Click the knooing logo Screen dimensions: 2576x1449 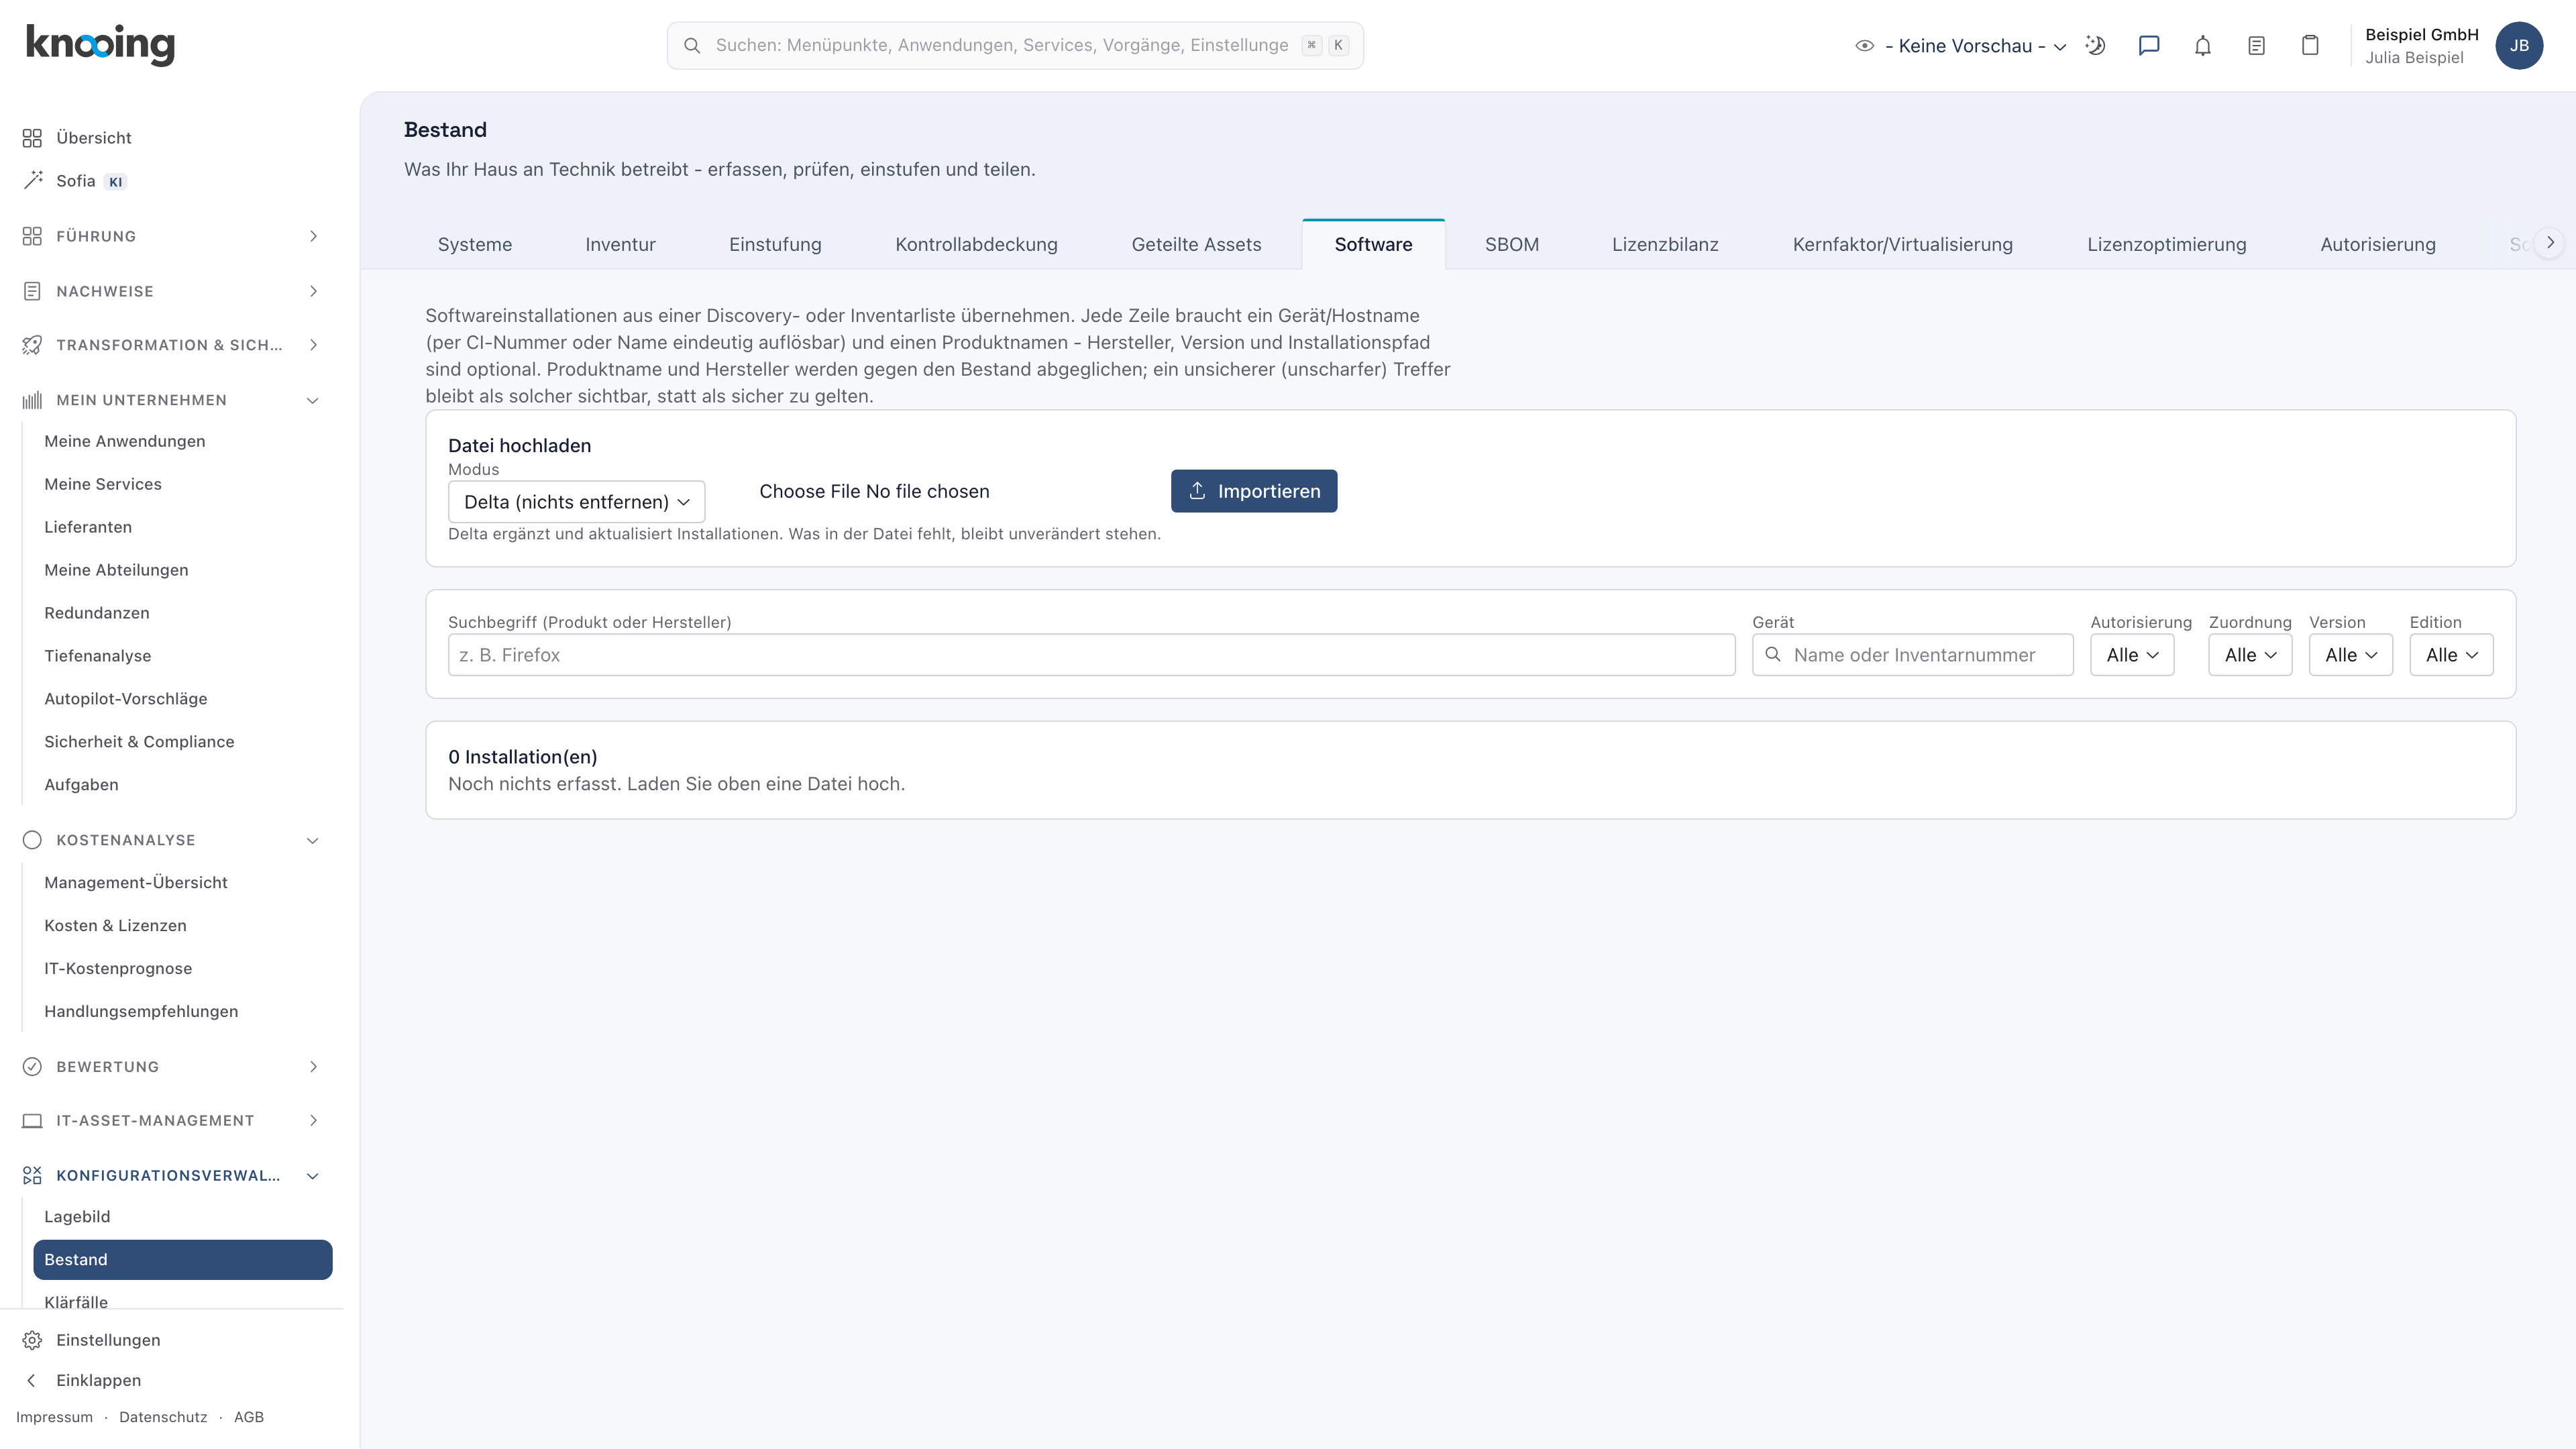click(100, 44)
